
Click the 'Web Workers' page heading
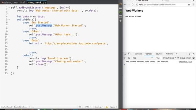tap(134, 11)
